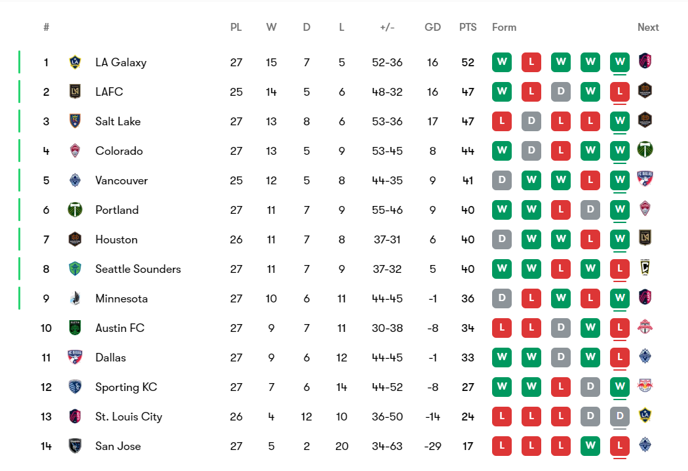The height and width of the screenshot is (471, 688).
Task: Click the LAFC club logo
Action: coord(75,92)
